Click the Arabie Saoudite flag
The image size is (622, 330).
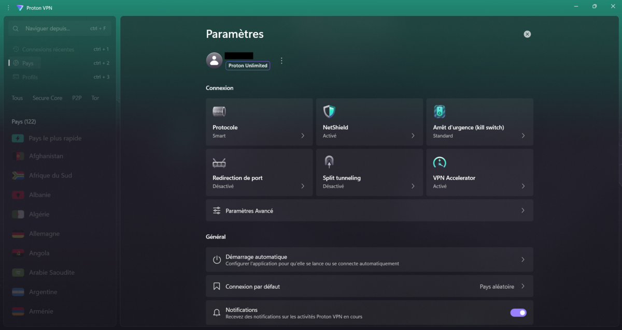pos(18,273)
